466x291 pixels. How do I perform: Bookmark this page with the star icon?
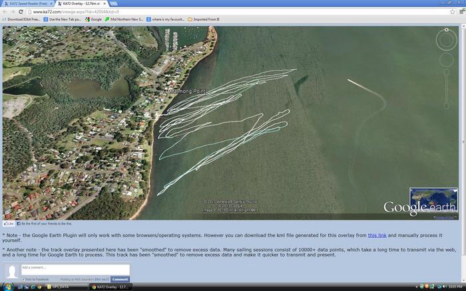click(452, 12)
